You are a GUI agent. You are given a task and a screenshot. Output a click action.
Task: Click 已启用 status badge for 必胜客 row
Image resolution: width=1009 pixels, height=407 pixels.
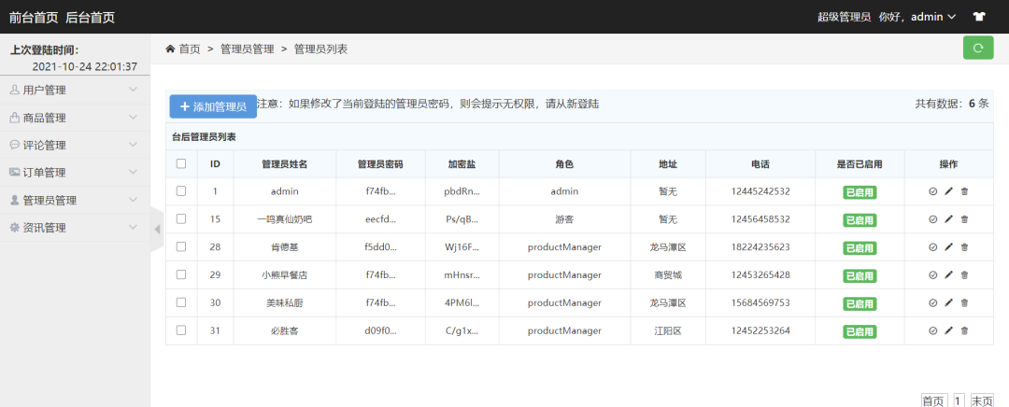click(860, 331)
